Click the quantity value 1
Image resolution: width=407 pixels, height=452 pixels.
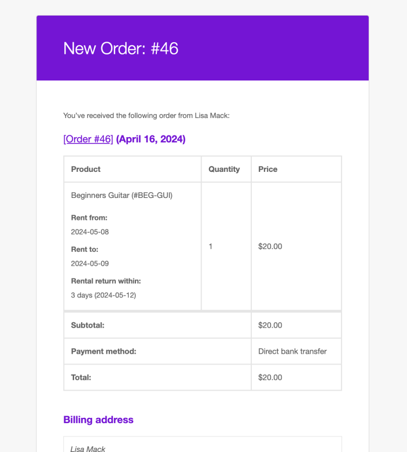[211, 247]
